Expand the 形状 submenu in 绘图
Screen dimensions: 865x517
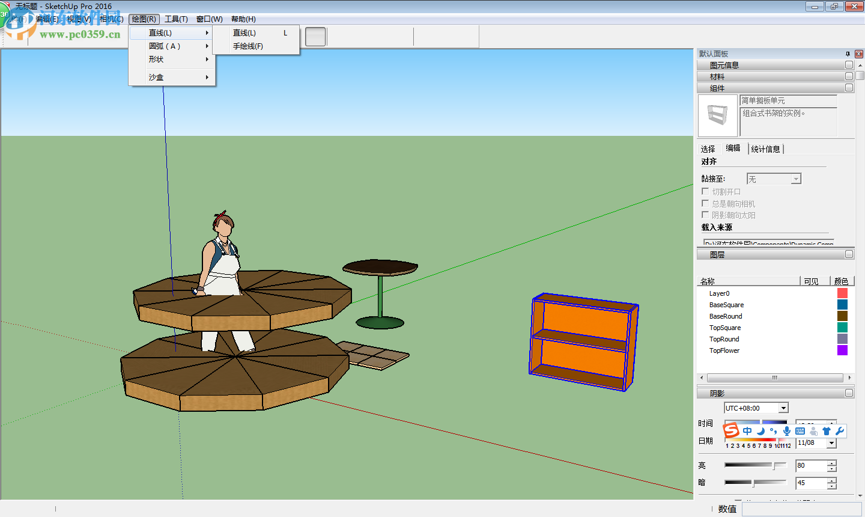tap(156, 60)
